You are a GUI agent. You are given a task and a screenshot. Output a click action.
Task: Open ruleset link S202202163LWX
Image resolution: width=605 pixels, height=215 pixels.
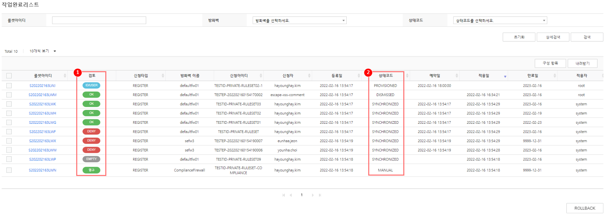tap(42, 141)
